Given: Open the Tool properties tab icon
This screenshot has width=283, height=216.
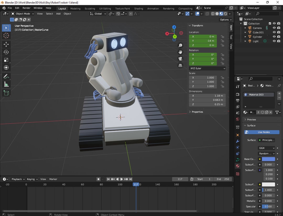Looking at the screenshot, I should tap(238, 86).
